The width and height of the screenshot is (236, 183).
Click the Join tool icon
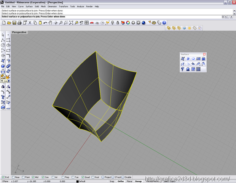(x=3, y=76)
